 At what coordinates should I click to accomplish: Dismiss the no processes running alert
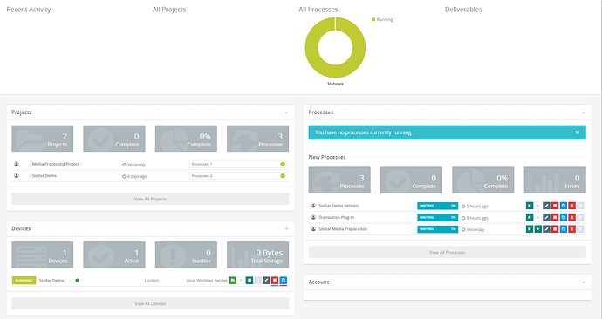(578, 132)
